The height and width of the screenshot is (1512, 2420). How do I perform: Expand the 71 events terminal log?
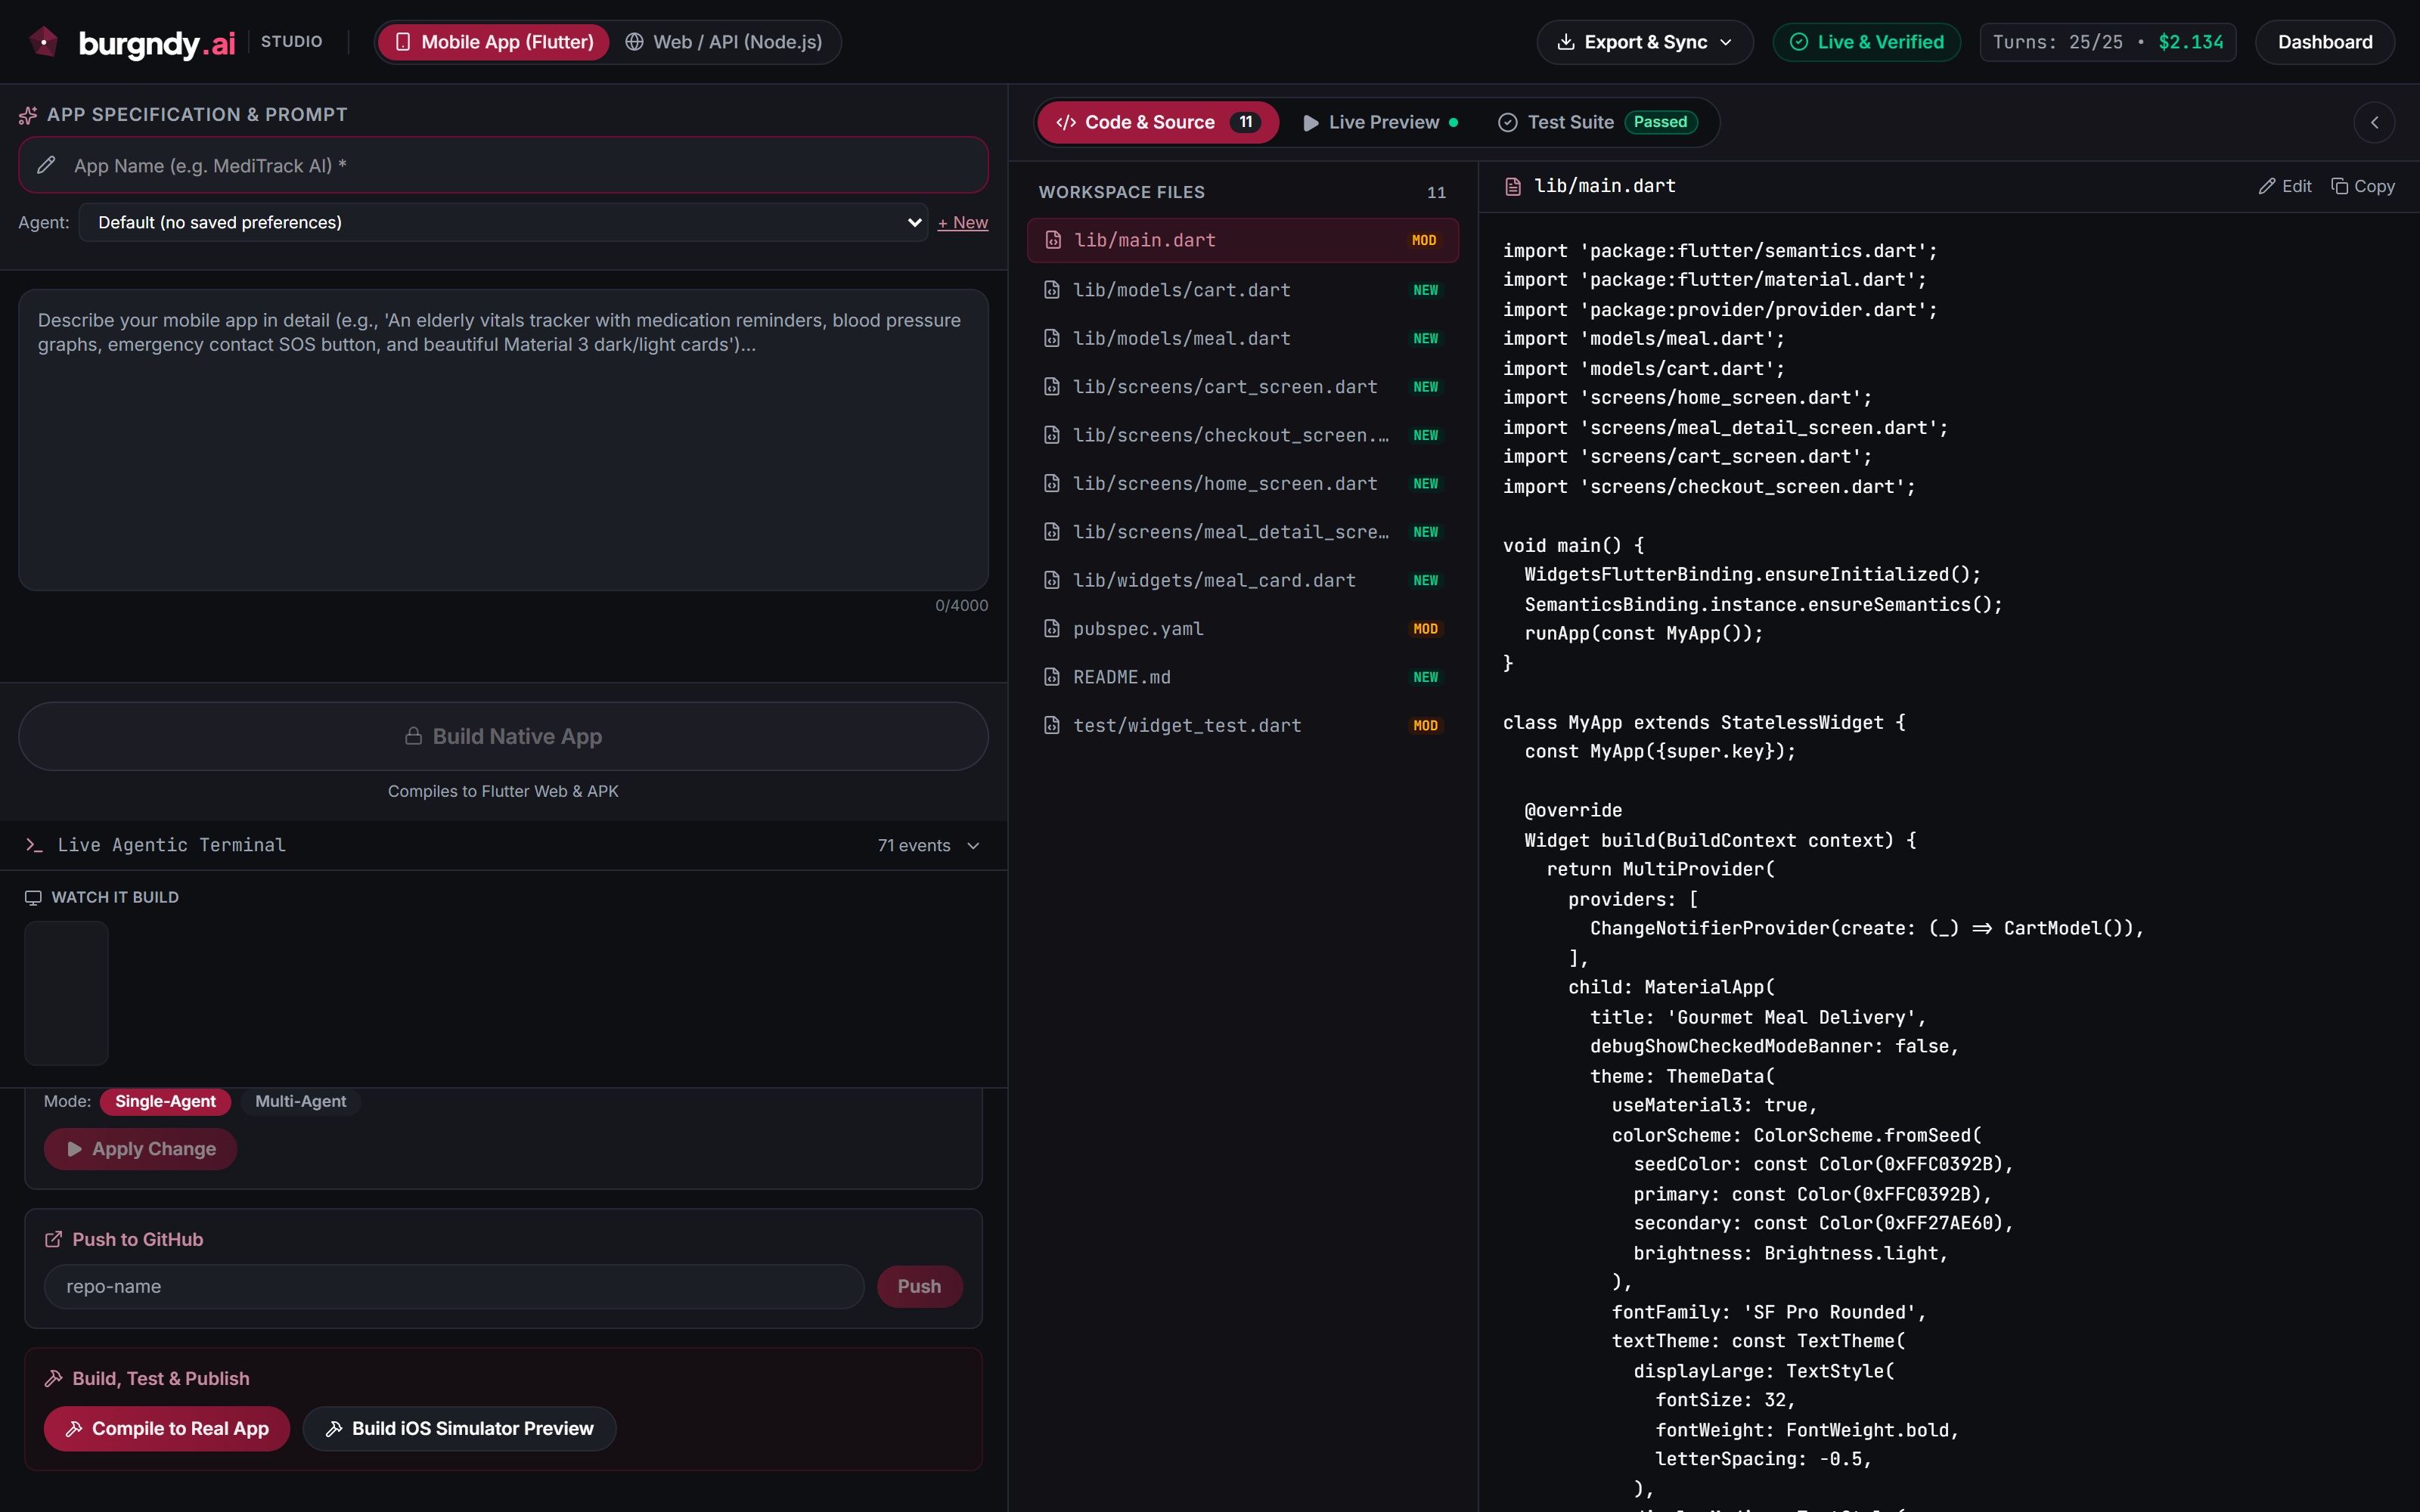tap(929, 846)
